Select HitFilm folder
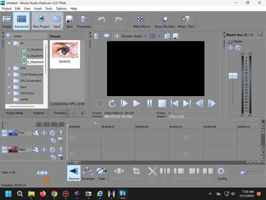The width and height of the screenshot is (266, 200). click(24, 99)
